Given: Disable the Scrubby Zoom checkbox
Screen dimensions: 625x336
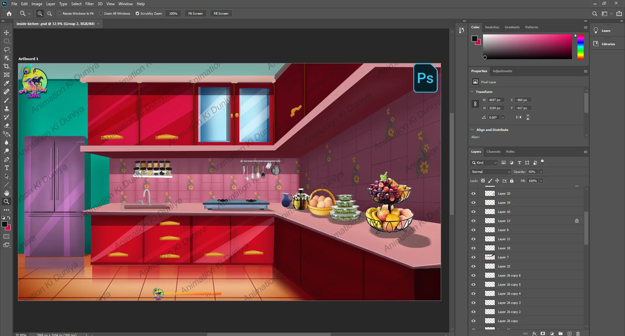Looking at the screenshot, I should pyautogui.click(x=137, y=14).
